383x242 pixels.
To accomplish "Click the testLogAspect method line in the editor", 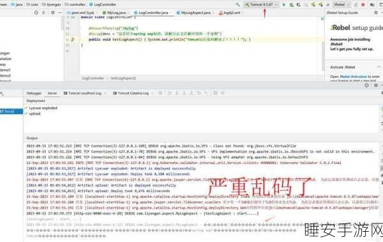I will pos(170,40).
